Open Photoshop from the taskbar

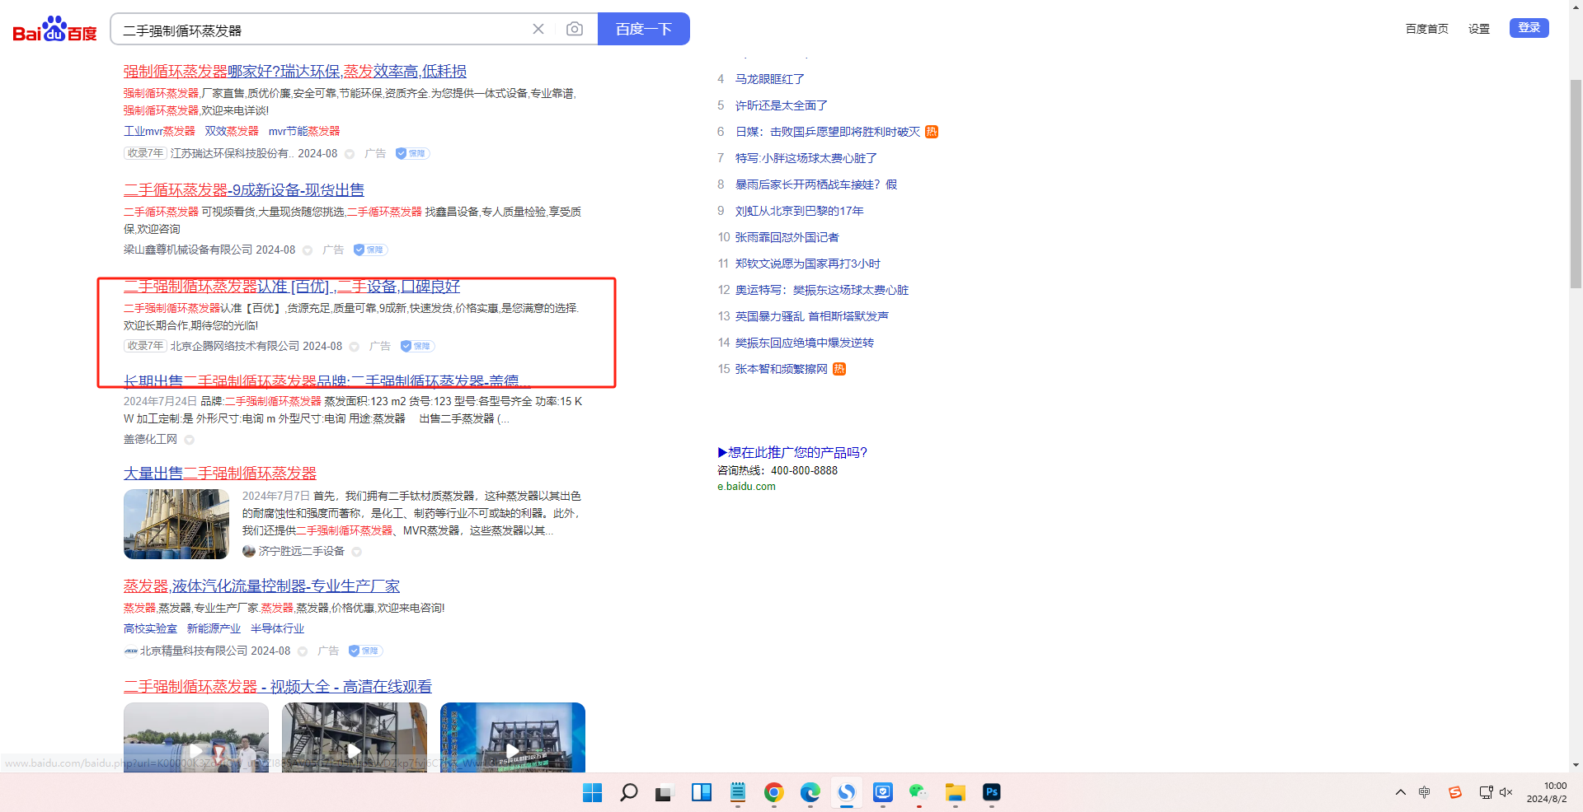pyautogui.click(x=991, y=792)
